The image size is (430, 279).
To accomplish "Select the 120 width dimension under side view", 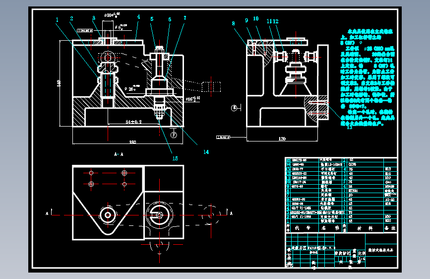I will (282, 139).
